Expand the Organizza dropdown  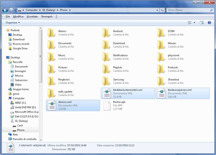[13, 22]
